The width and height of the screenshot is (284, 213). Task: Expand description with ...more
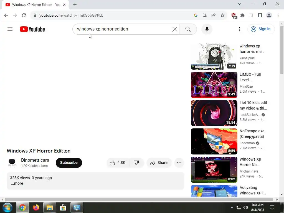click(17, 183)
